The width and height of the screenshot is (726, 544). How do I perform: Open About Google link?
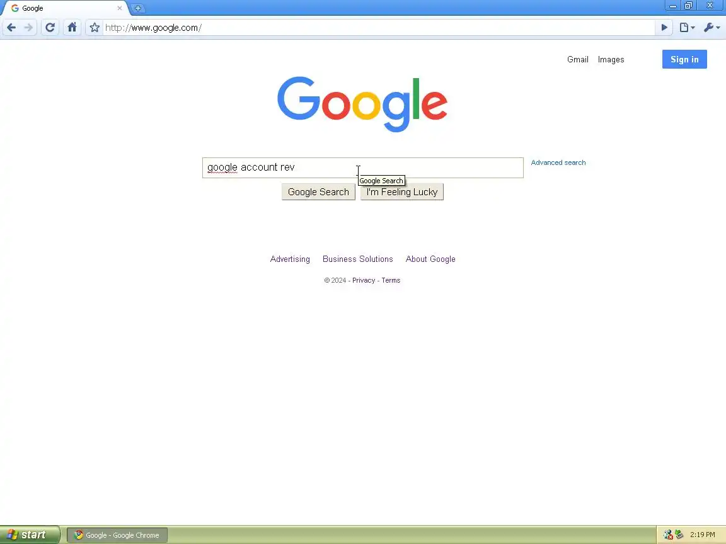point(430,259)
